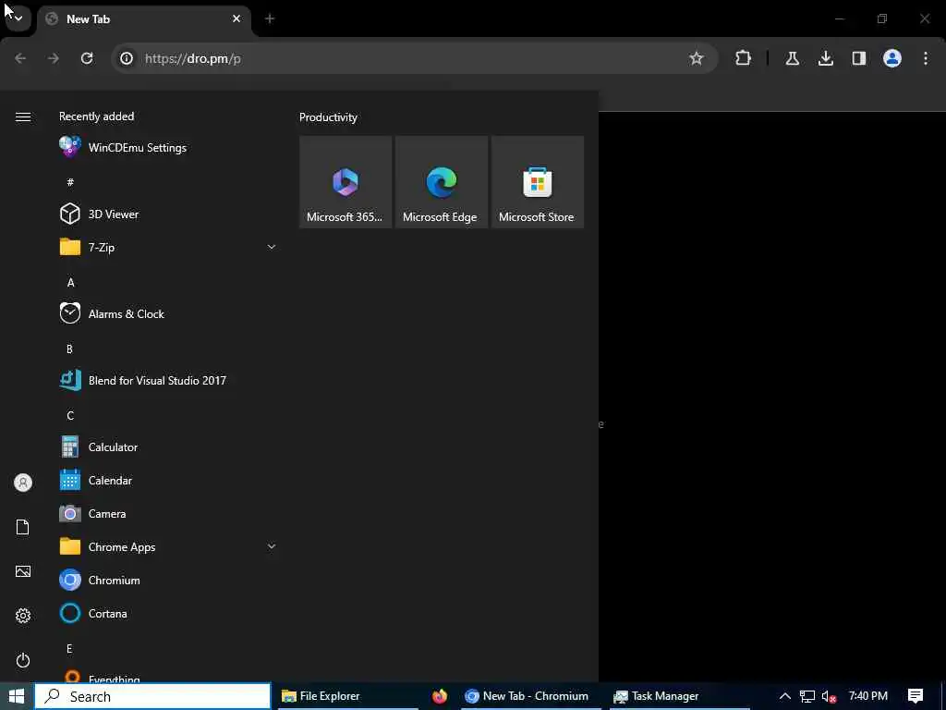946x710 pixels.
Task: Show hidden tray icons chevron
Action: tap(785, 696)
